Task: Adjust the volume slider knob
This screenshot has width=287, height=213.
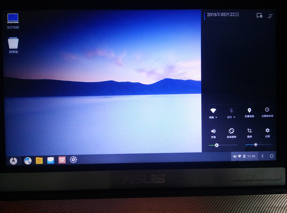Action: (x=217, y=145)
